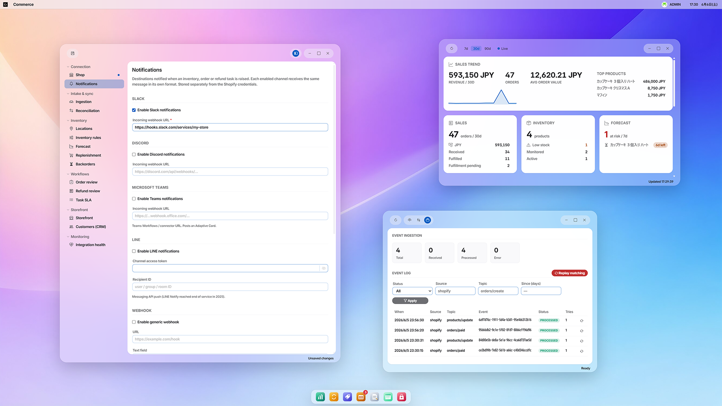Open the document editor app in dock

tap(375, 397)
